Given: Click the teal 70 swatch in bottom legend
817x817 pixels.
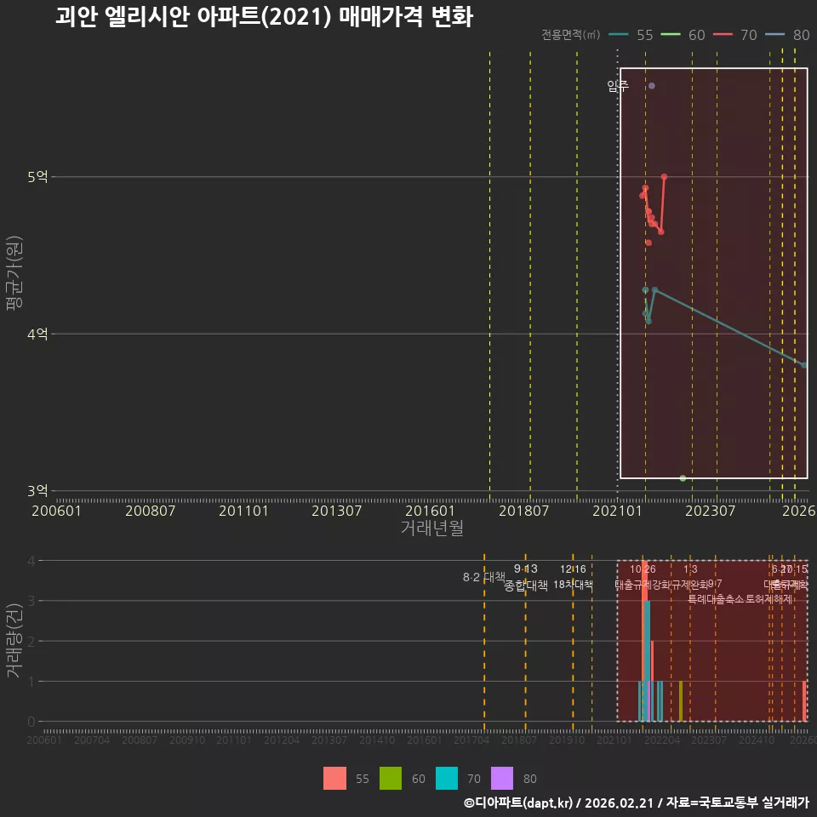Looking at the screenshot, I should (447, 779).
